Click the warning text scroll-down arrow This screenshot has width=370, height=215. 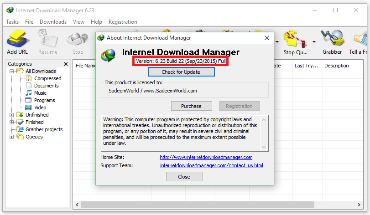click(x=264, y=147)
